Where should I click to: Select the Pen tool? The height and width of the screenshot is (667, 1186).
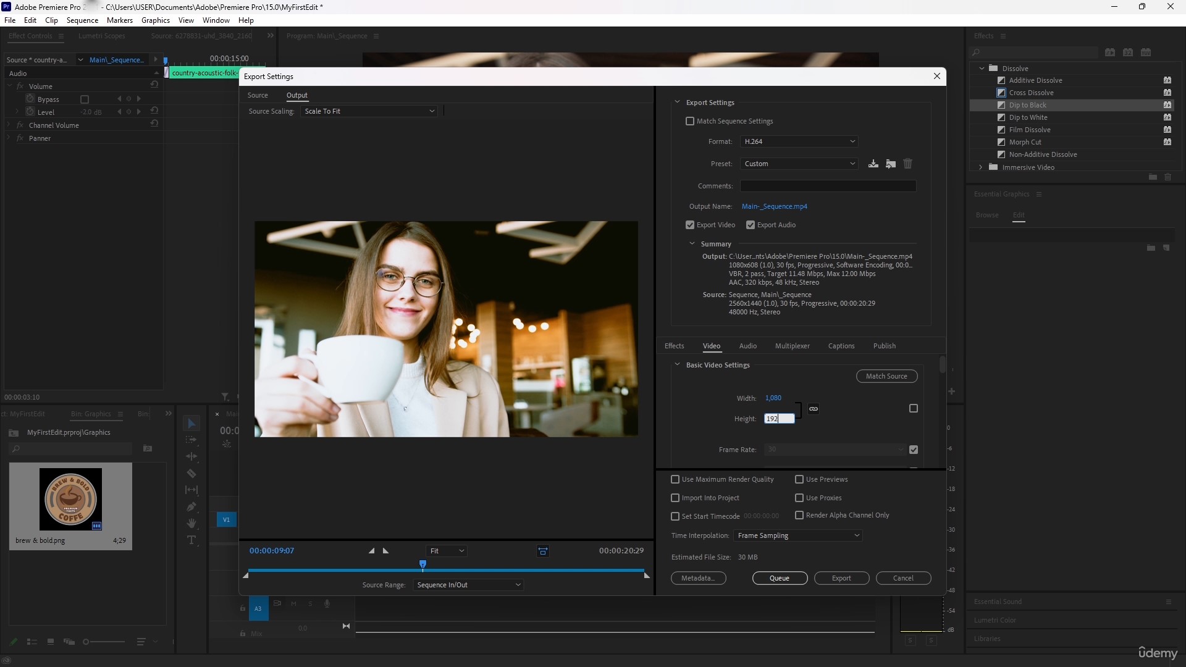click(x=191, y=506)
